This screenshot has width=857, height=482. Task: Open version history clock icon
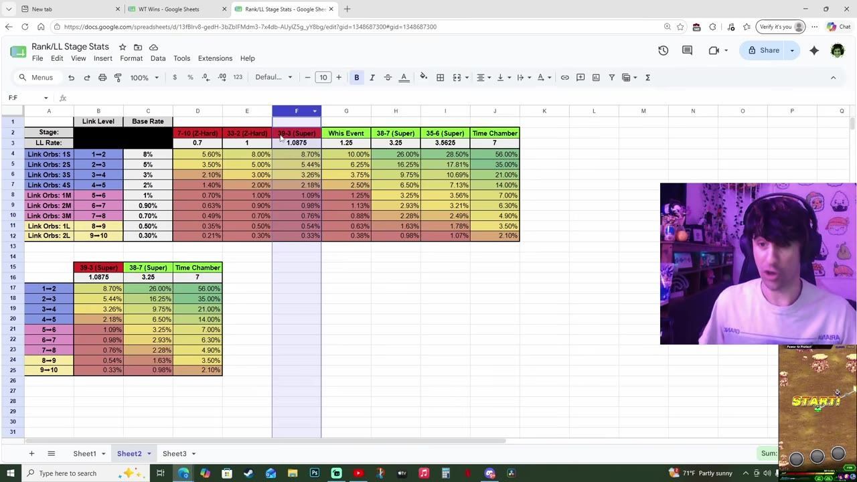[x=664, y=50]
